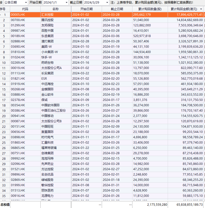
Task: Sort by the 截止日期 column header
Action: (x=117, y=9)
